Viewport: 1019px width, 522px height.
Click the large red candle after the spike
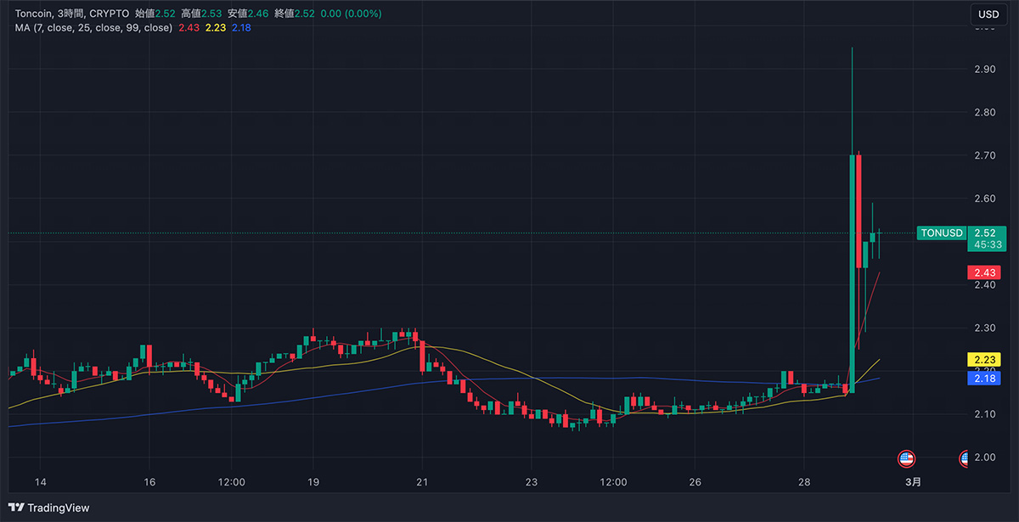click(x=859, y=211)
